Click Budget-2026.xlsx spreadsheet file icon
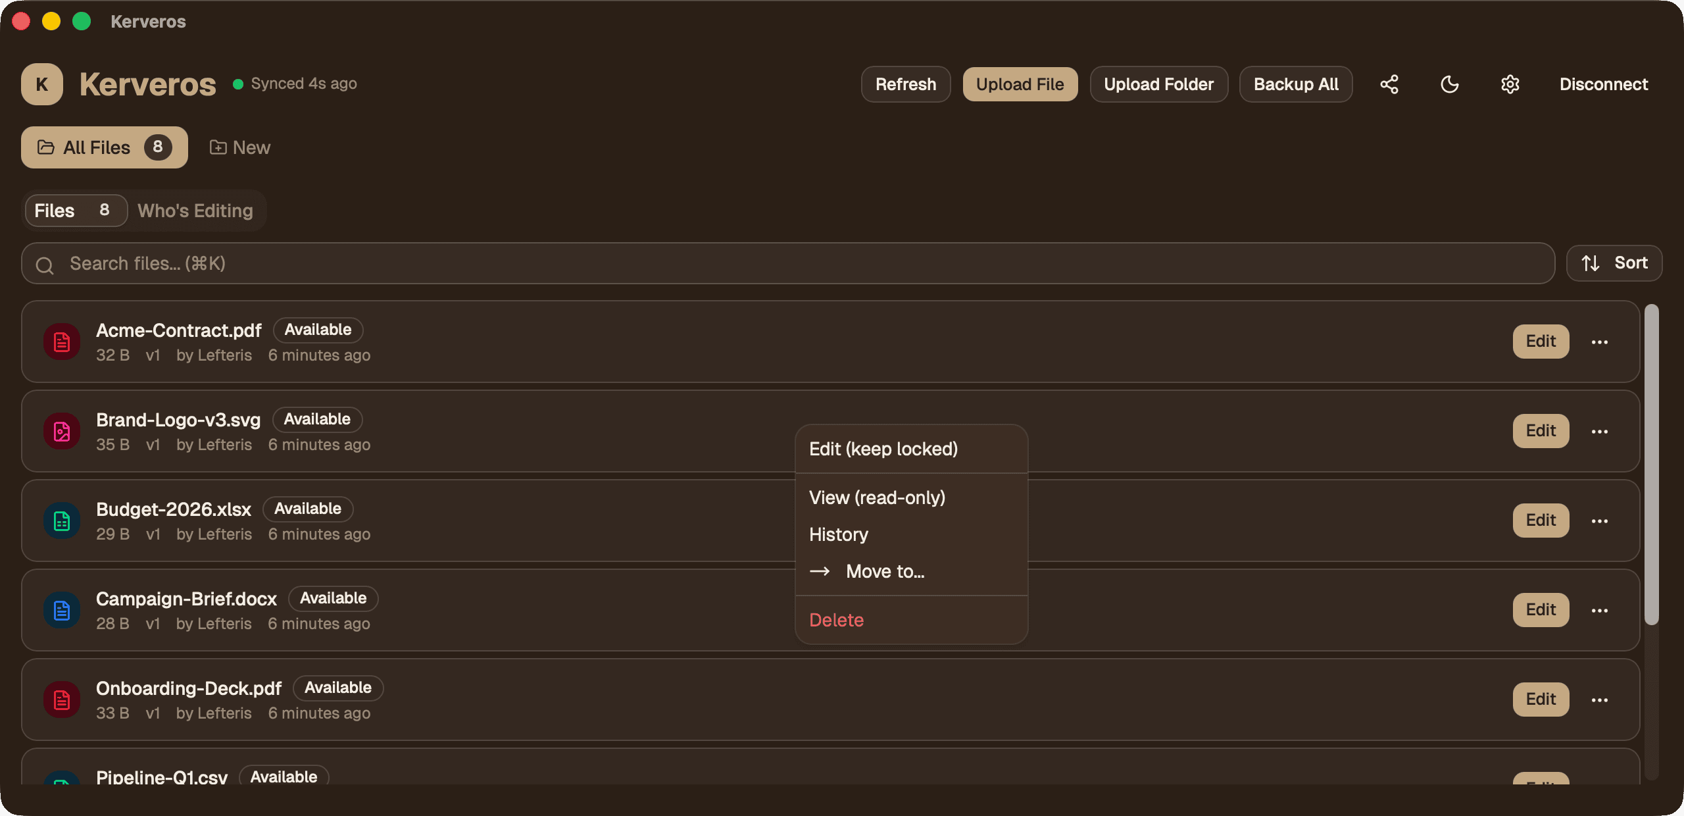The height and width of the screenshot is (816, 1684). pyautogui.click(x=62, y=521)
